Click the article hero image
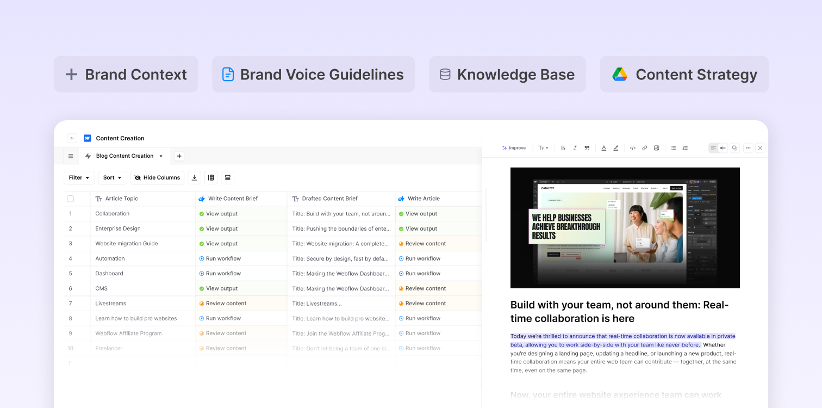Image resolution: width=822 pixels, height=408 pixels. pyautogui.click(x=625, y=228)
